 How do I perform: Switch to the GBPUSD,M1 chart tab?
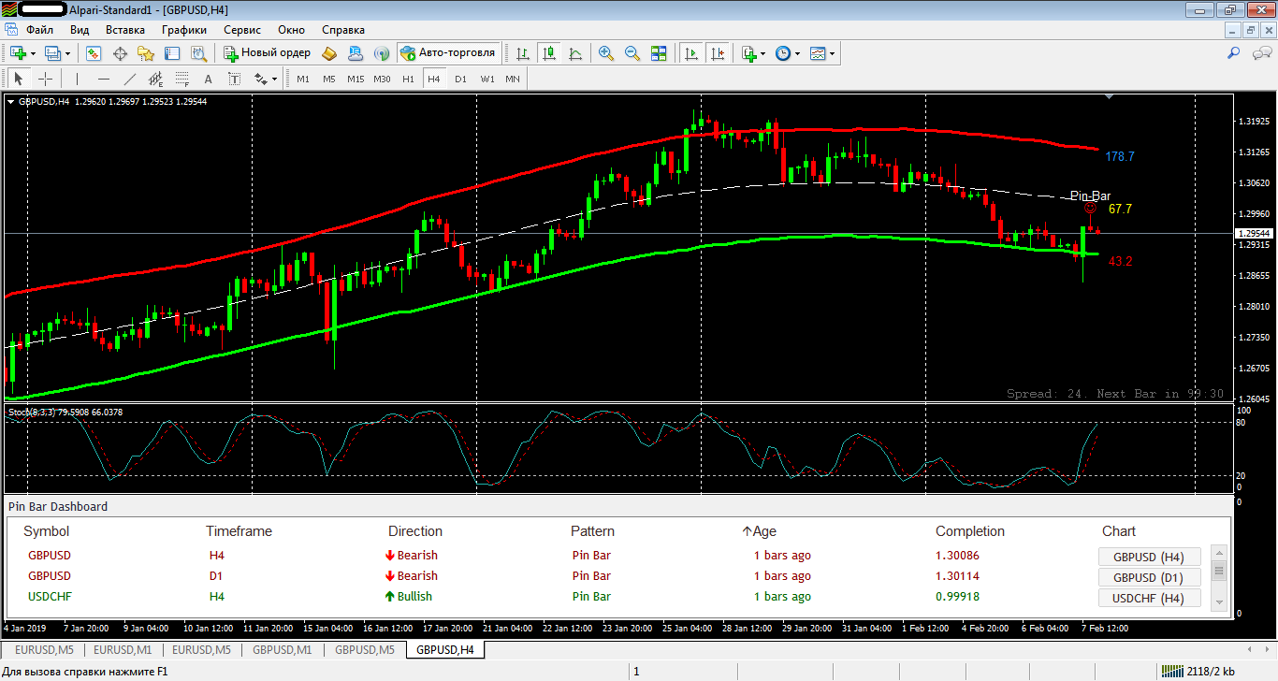[283, 649]
